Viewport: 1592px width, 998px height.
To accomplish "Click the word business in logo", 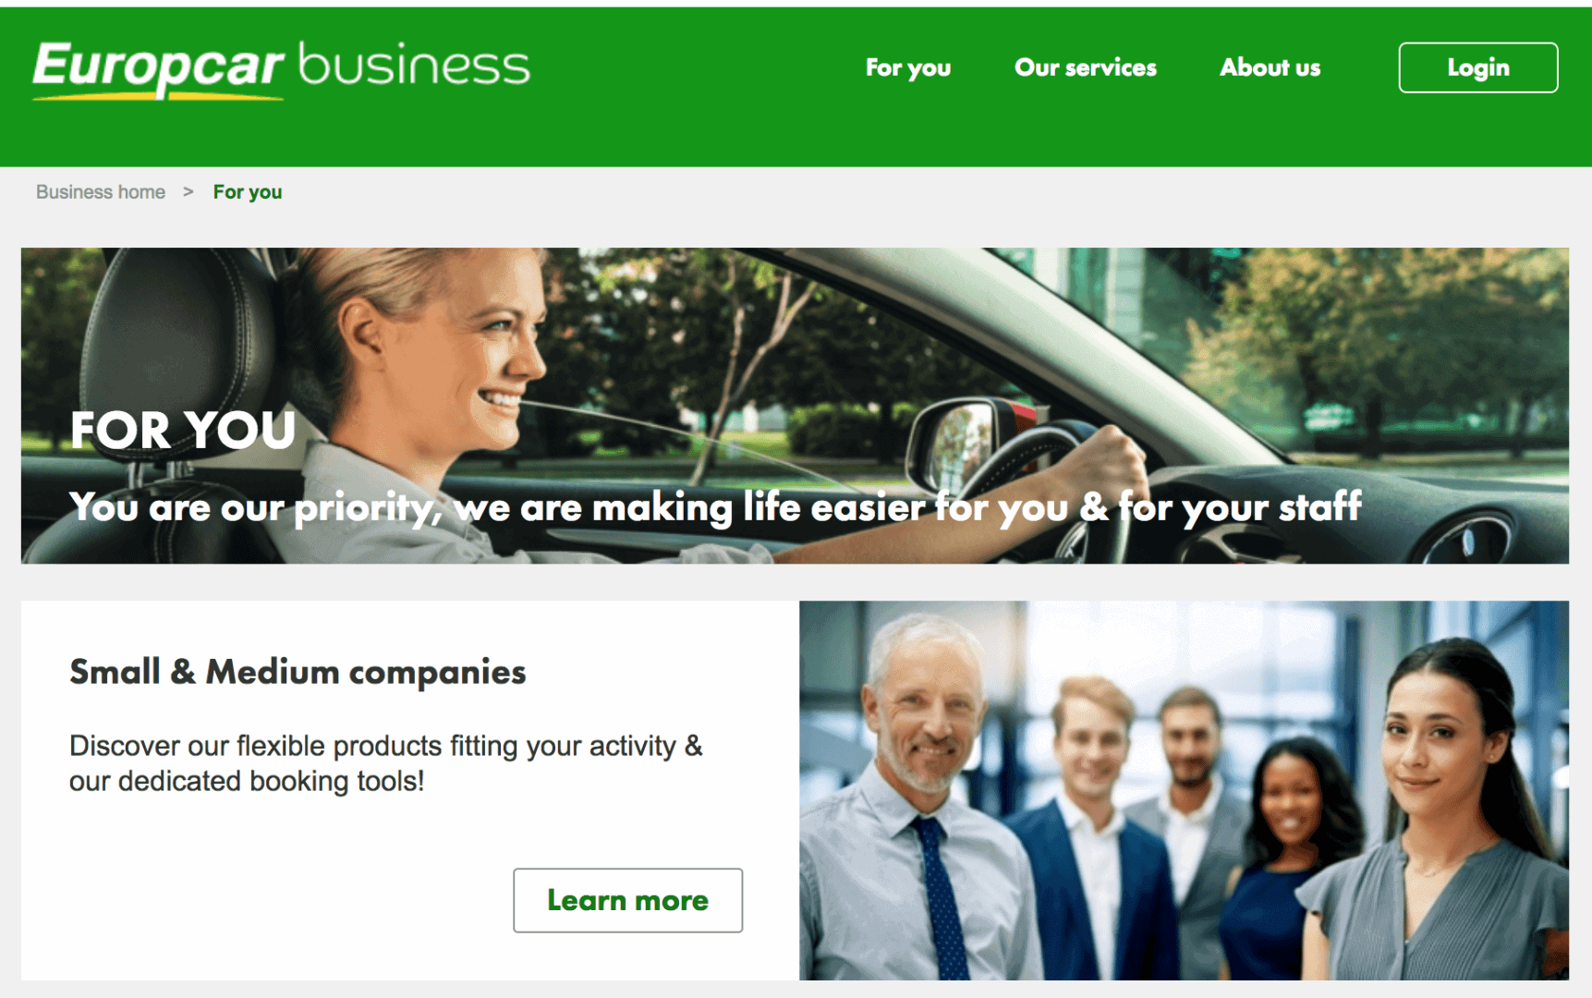I will pos(414,66).
